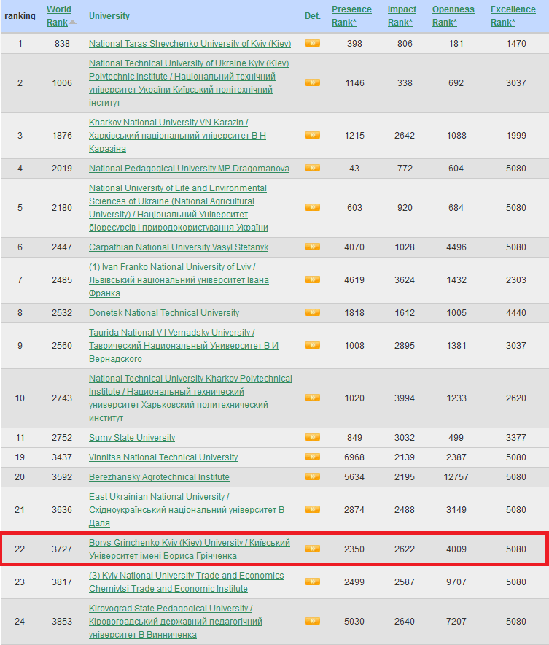This screenshot has height=645, width=549.
Task: Select impact rank value 3994
Action: 405,398
